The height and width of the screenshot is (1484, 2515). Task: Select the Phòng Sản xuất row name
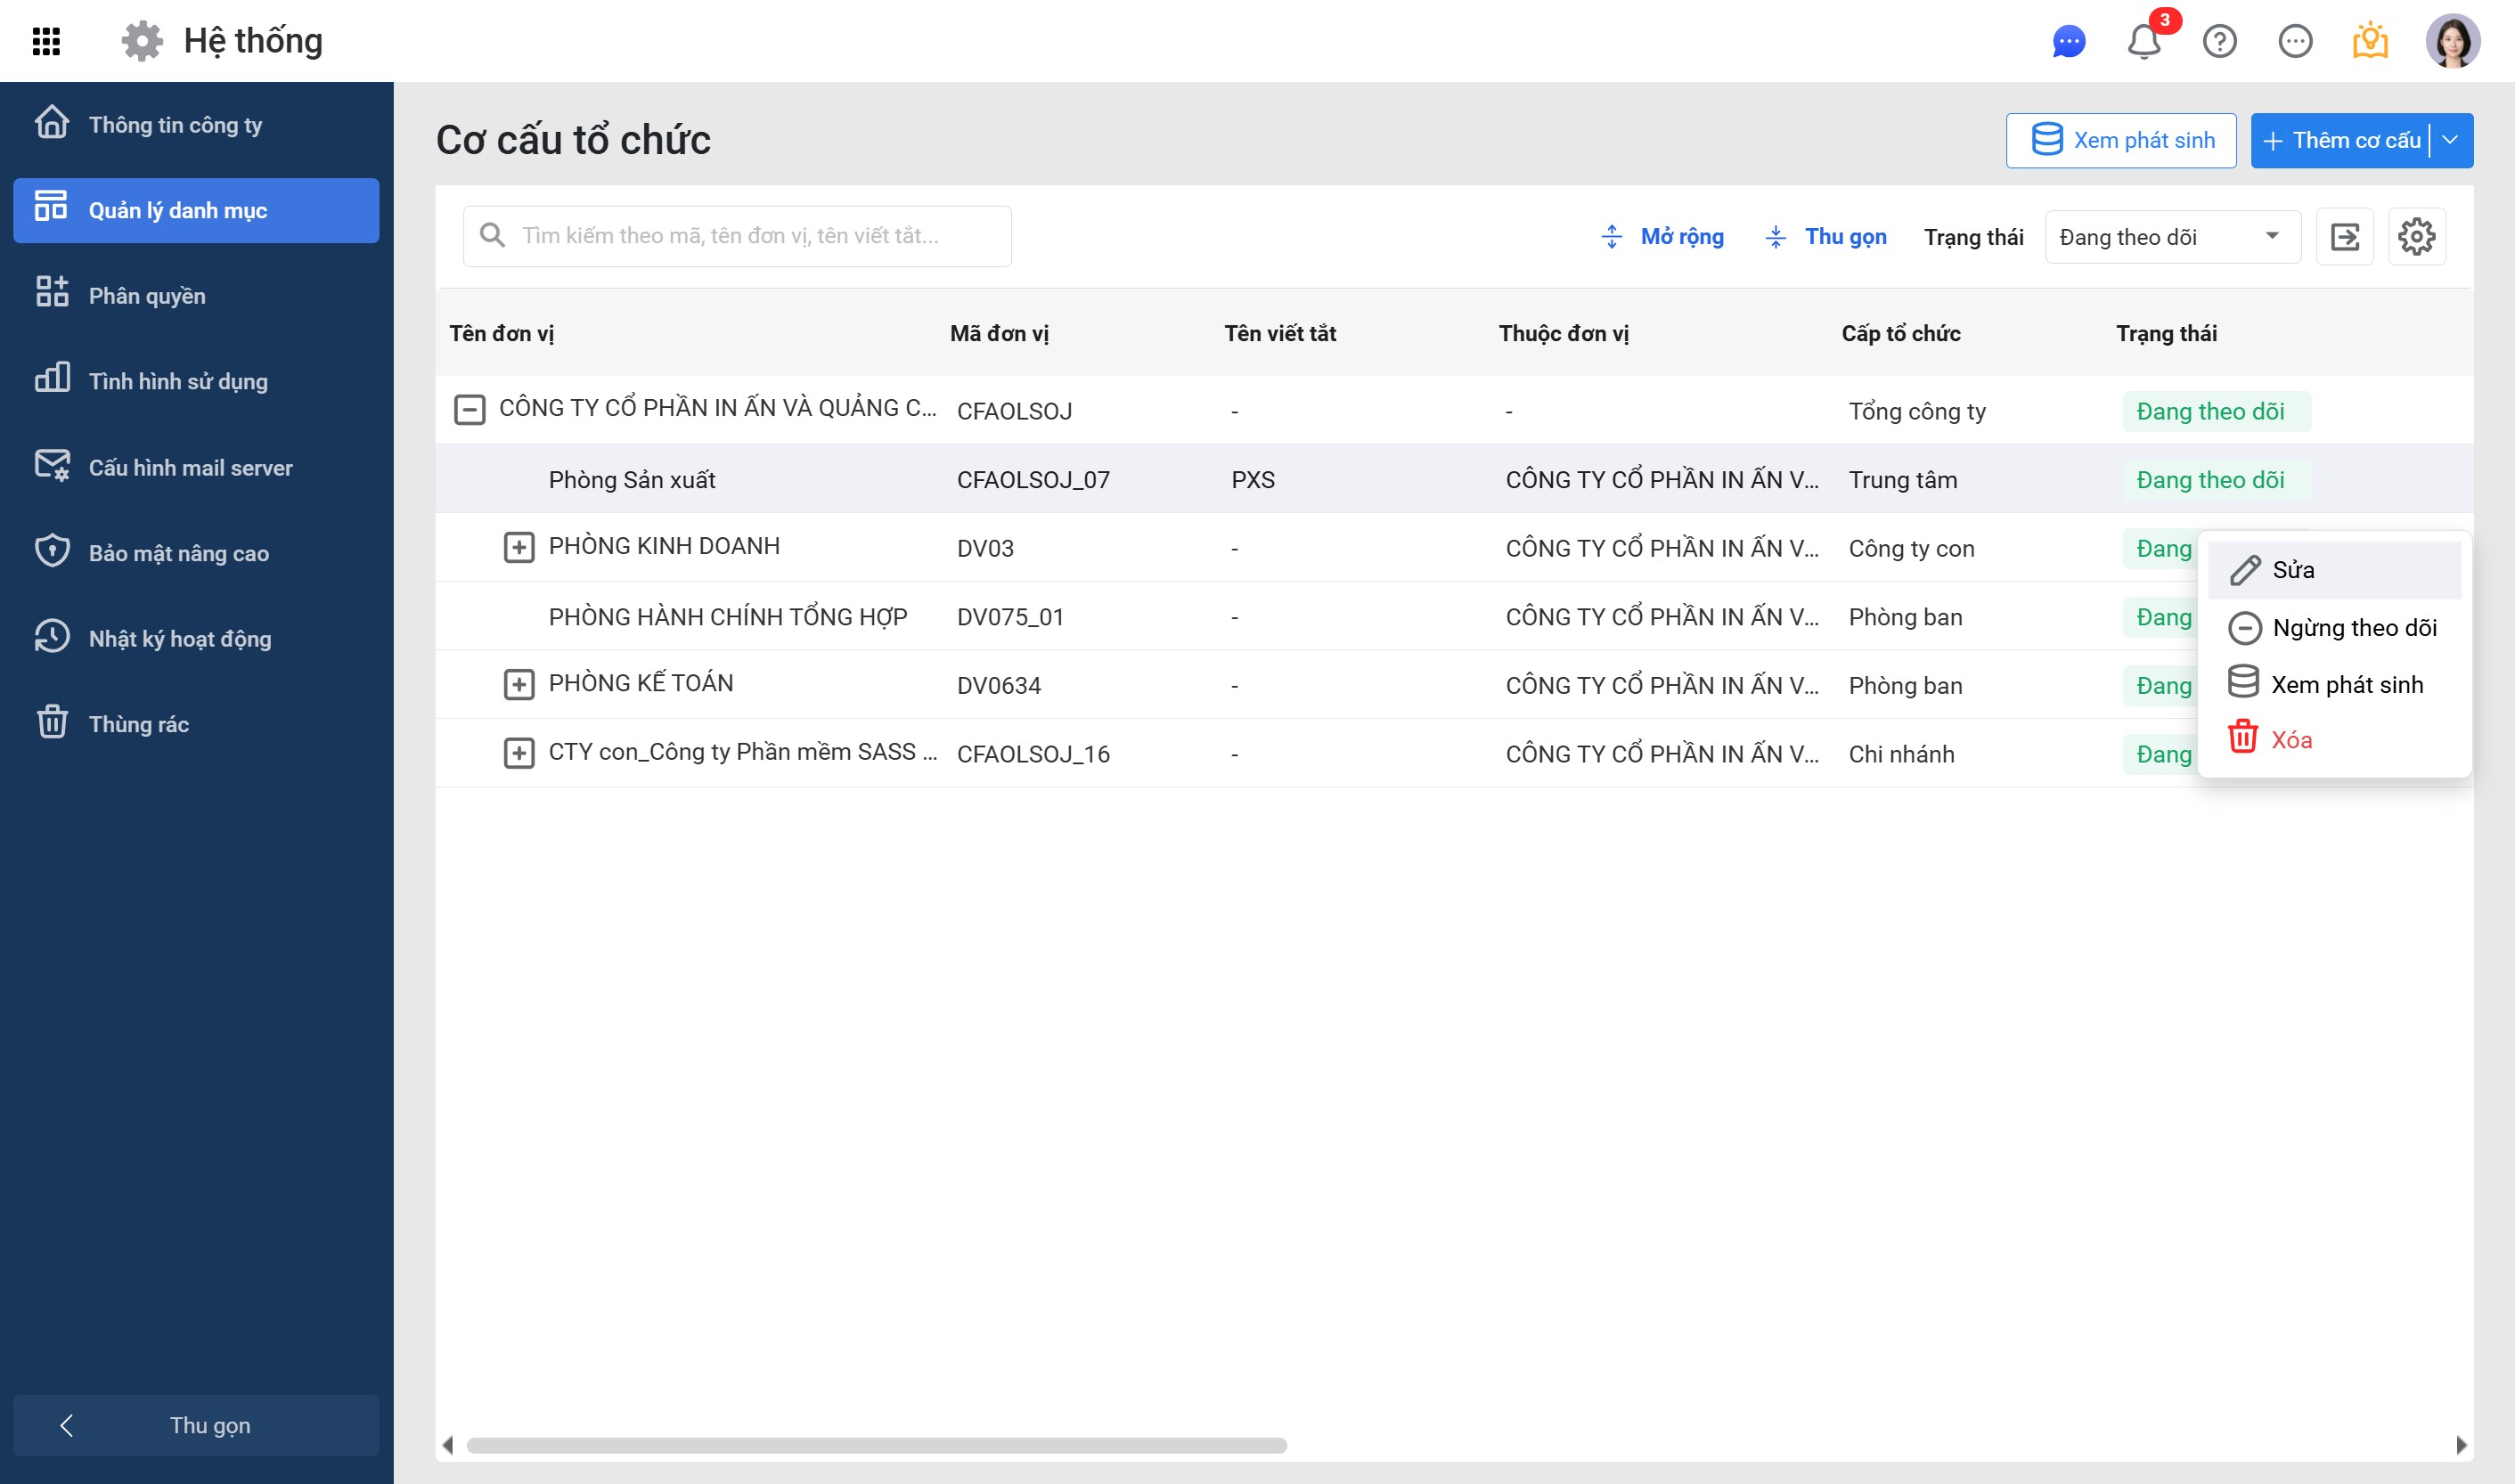click(632, 480)
